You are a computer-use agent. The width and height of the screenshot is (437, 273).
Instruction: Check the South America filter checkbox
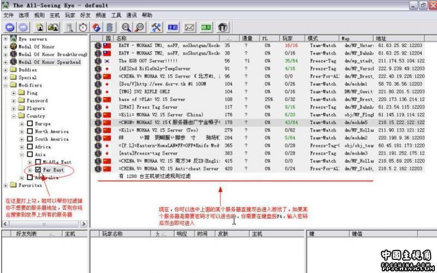[30, 139]
